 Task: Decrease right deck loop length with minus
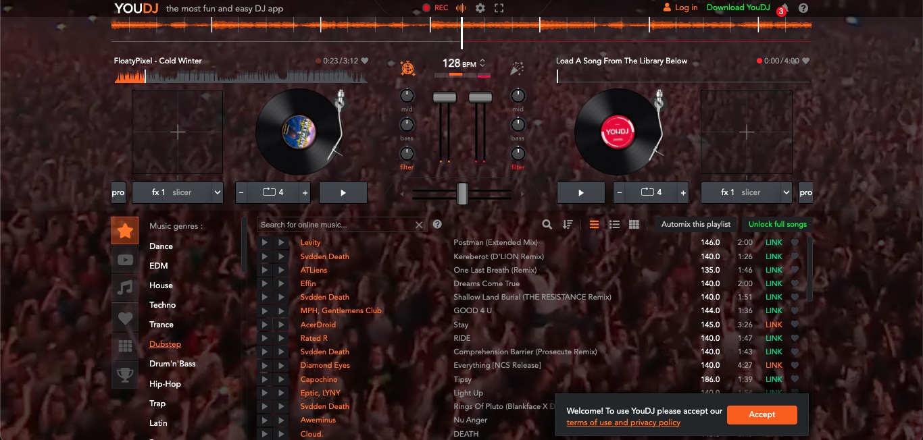[x=620, y=192]
